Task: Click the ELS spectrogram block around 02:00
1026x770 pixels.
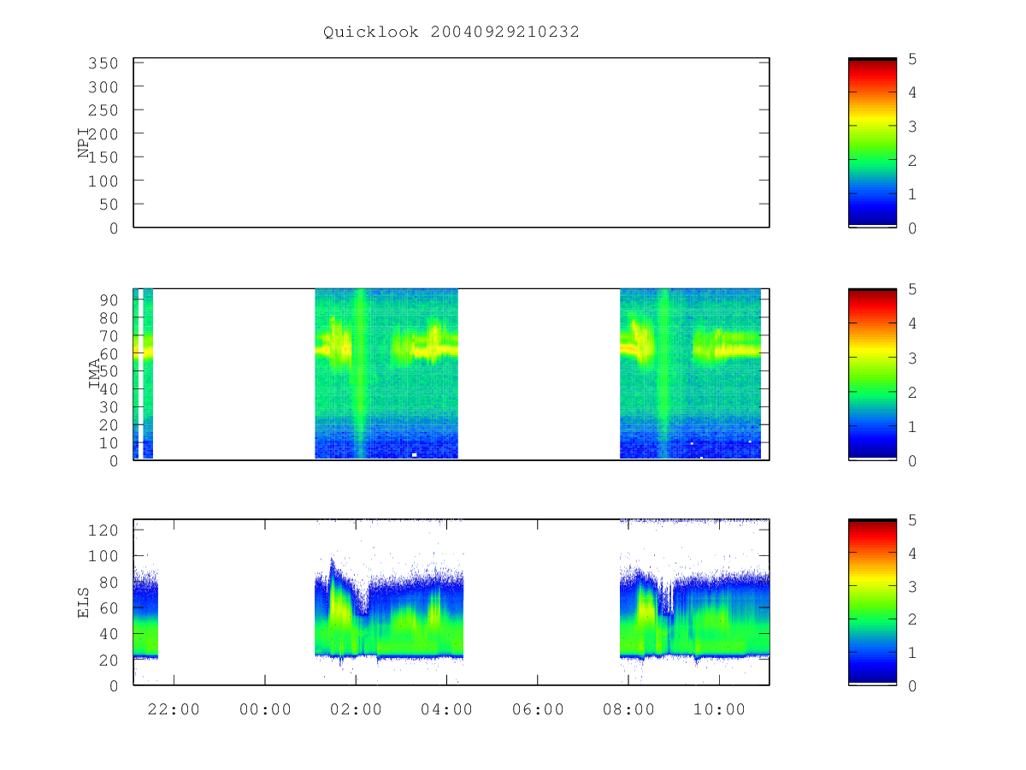Action: click(x=389, y=609)
